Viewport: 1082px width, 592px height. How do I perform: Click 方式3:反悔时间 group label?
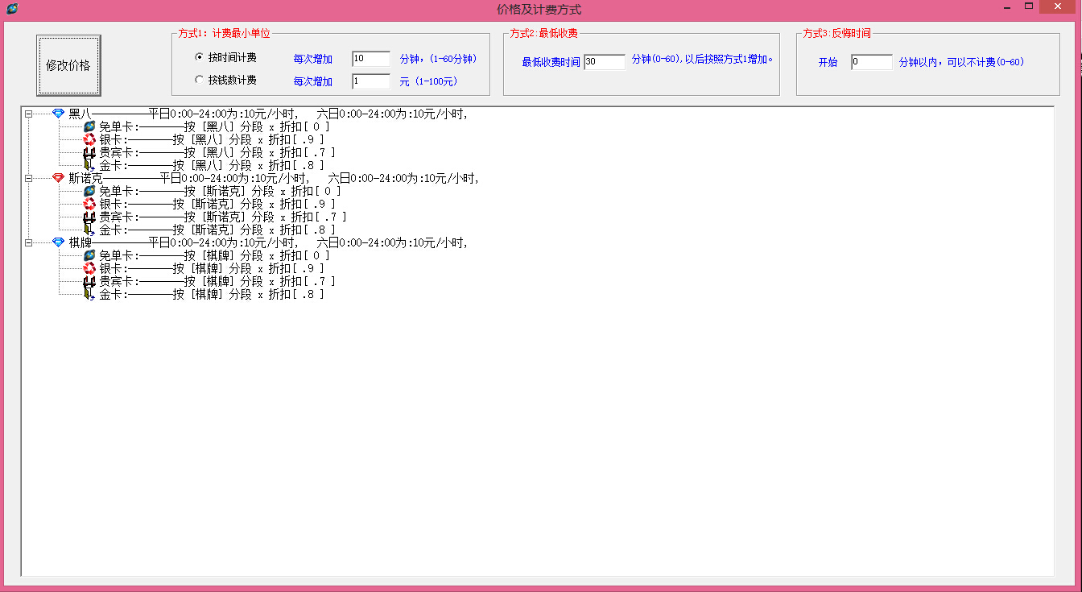point(836,34)
